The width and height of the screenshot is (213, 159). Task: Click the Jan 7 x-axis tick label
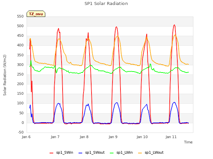pyautogui.click(x=55, y=137)
